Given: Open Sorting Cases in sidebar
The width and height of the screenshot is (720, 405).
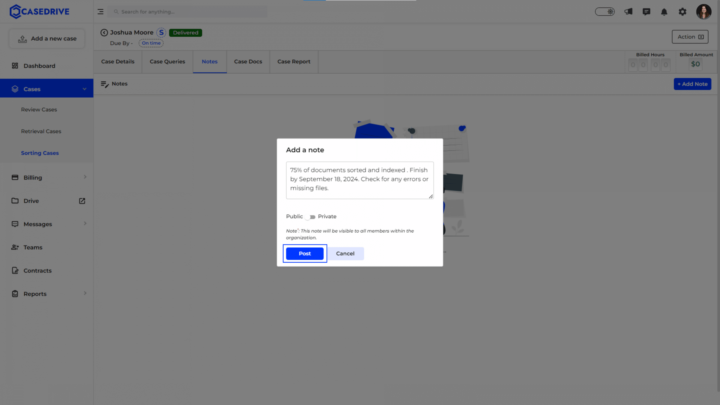Looking at the screenshot, I should click(40, 153).
